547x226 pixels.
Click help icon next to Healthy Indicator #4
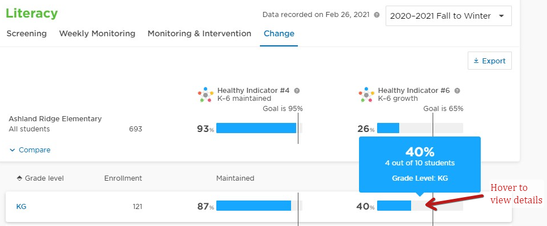point(297,91)
